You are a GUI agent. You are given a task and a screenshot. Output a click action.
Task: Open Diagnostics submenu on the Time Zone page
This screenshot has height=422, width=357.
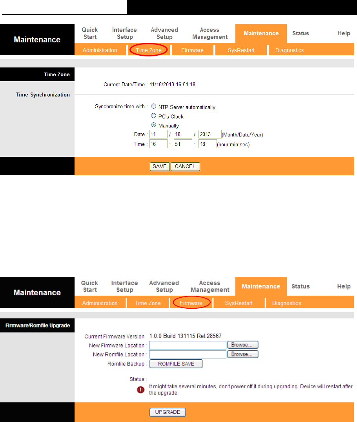(x=290, y=50)
